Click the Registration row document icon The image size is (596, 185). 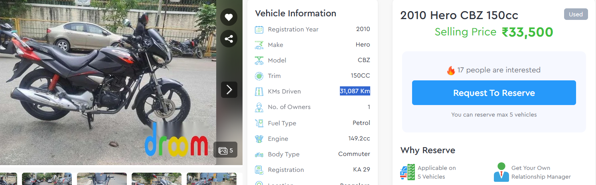[259, 170]
